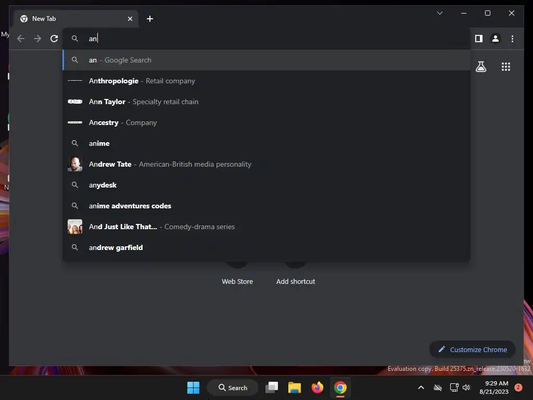Launch File Explorer from the taskbar

[x=295, y=387]
